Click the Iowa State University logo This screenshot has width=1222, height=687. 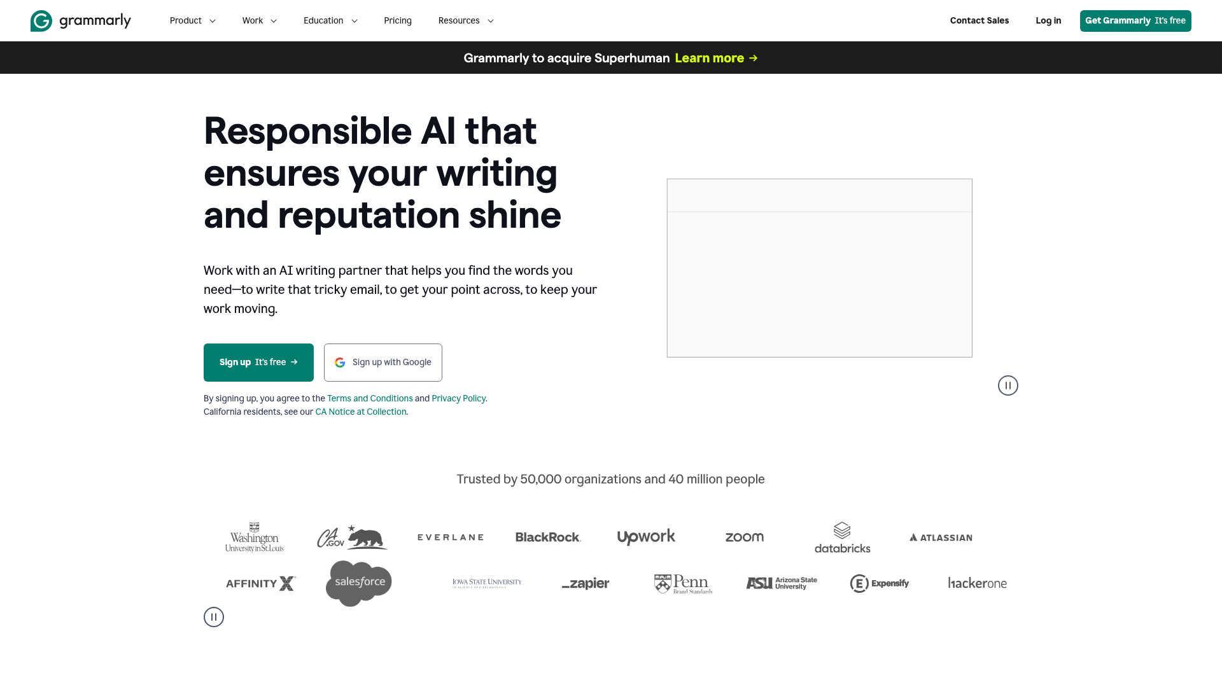tap(487, 583)
